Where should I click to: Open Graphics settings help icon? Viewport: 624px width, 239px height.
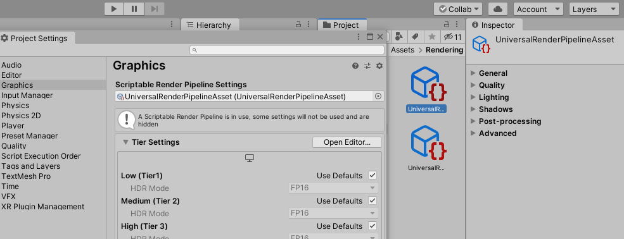(355, 66)
